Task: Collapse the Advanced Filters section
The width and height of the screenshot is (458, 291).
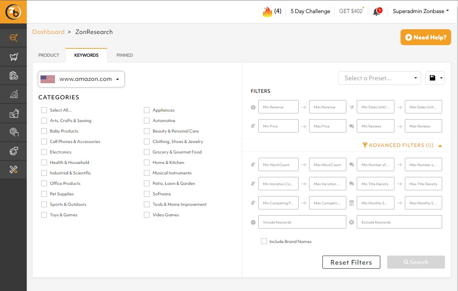Action: pos(440,145)
